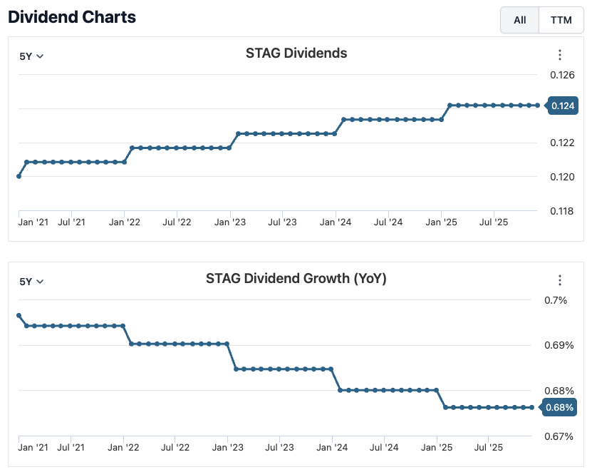The height and width of the screenshot is (472, 592).
Task: Click last data point on Dividends chart line
Action: click(x=538, y=106)
